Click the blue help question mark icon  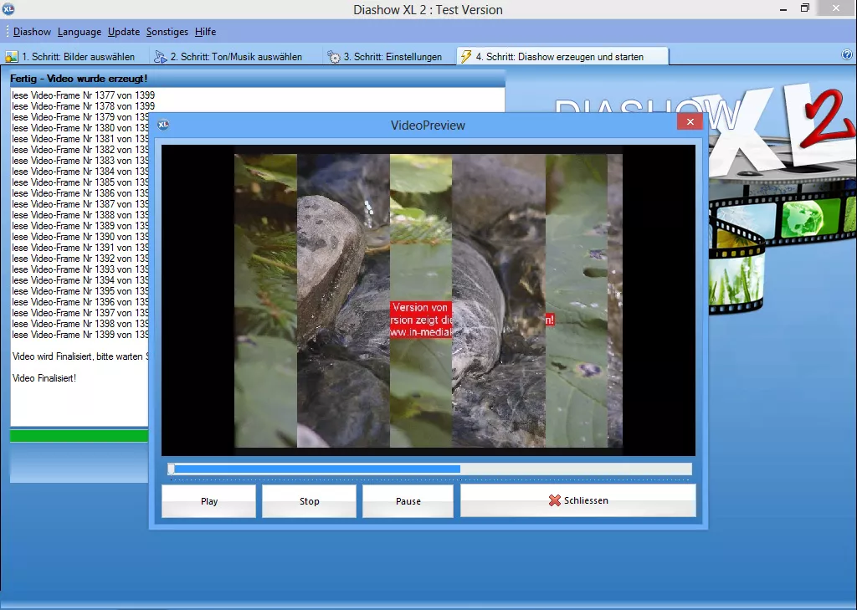pyautogui.click(x=846, y=55)
